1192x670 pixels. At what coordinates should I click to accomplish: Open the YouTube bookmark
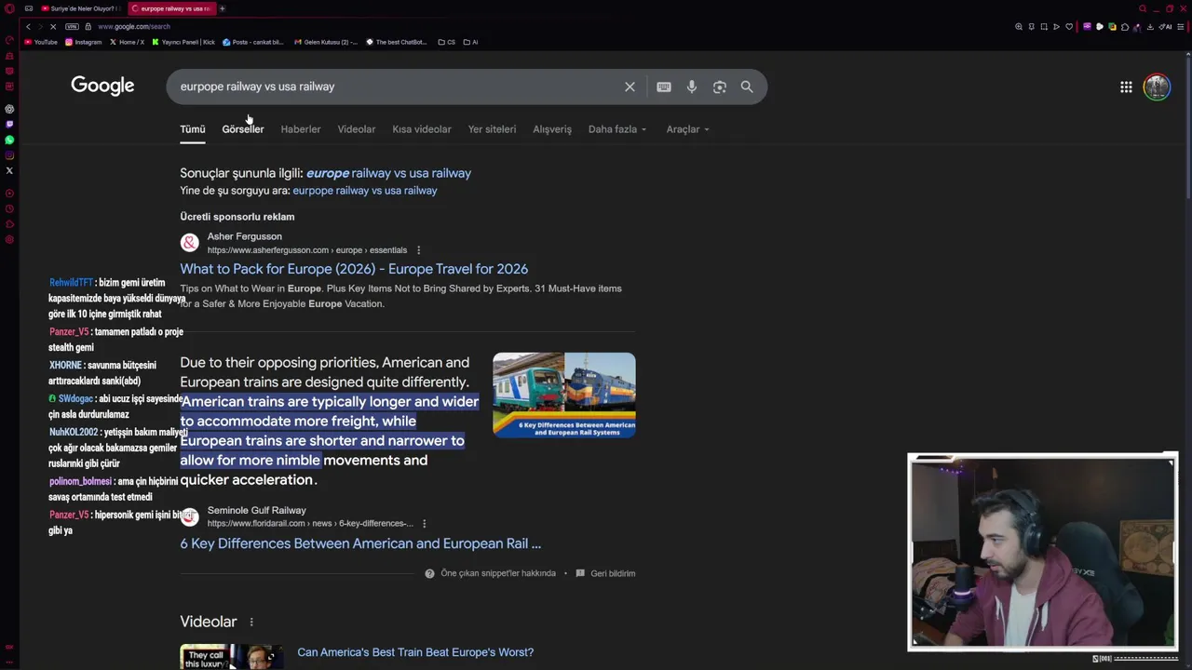pos(41,42)
